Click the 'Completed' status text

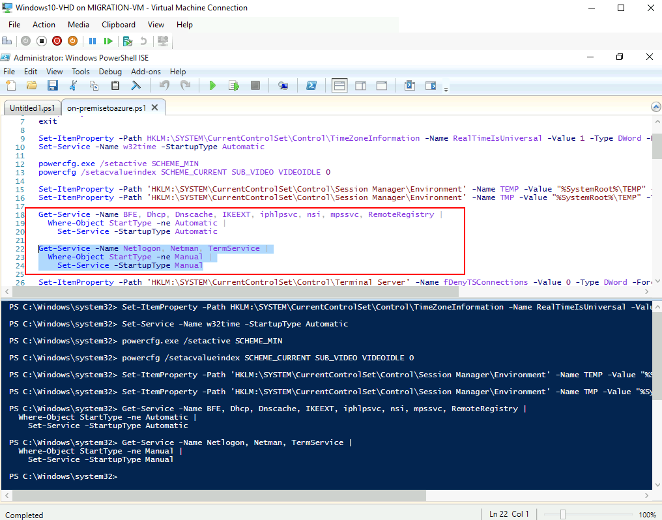point(24,515)
